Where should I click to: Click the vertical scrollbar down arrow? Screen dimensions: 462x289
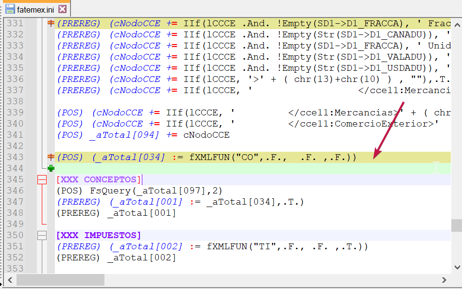tap(457, 267)
